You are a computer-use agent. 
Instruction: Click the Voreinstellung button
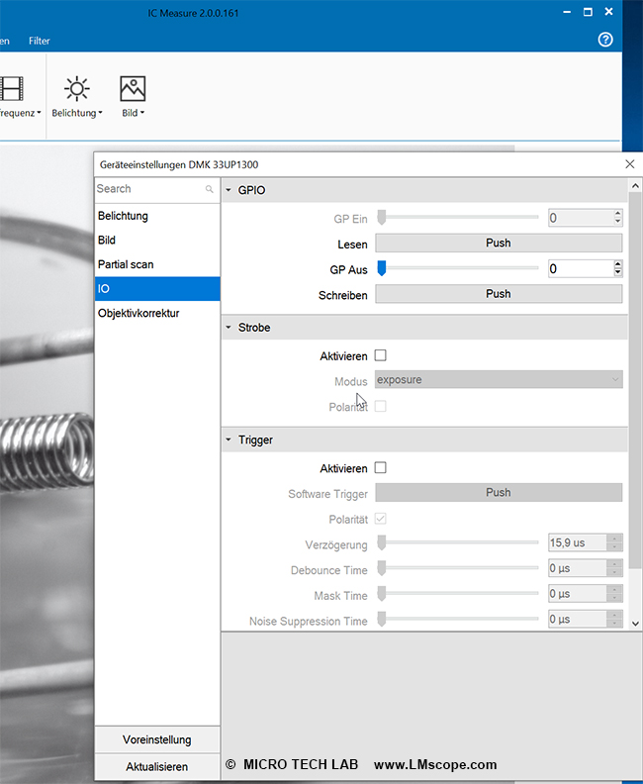point(157,740)
